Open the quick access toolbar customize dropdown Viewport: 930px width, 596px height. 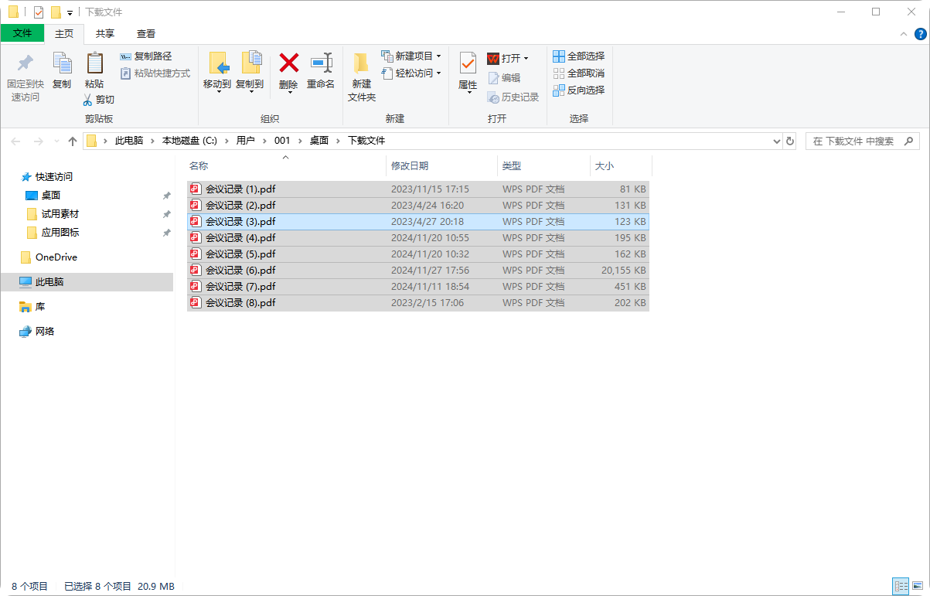(x=70, y=12)
